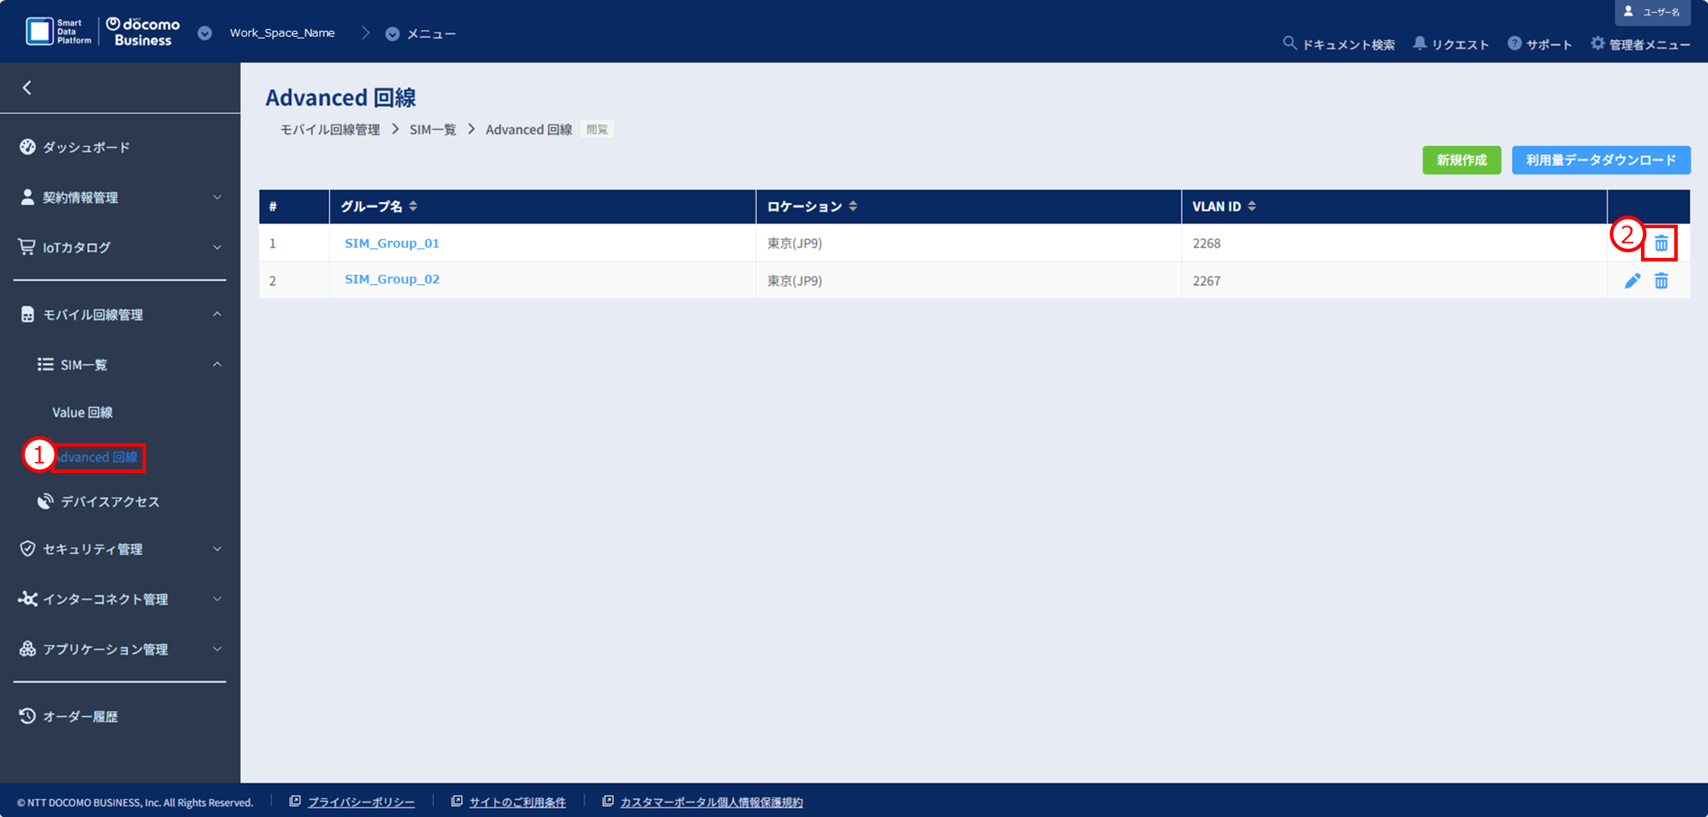Sort table by VLAN ID column
The width and height of the screenshot is (1708, 817).
(1251, 207)
